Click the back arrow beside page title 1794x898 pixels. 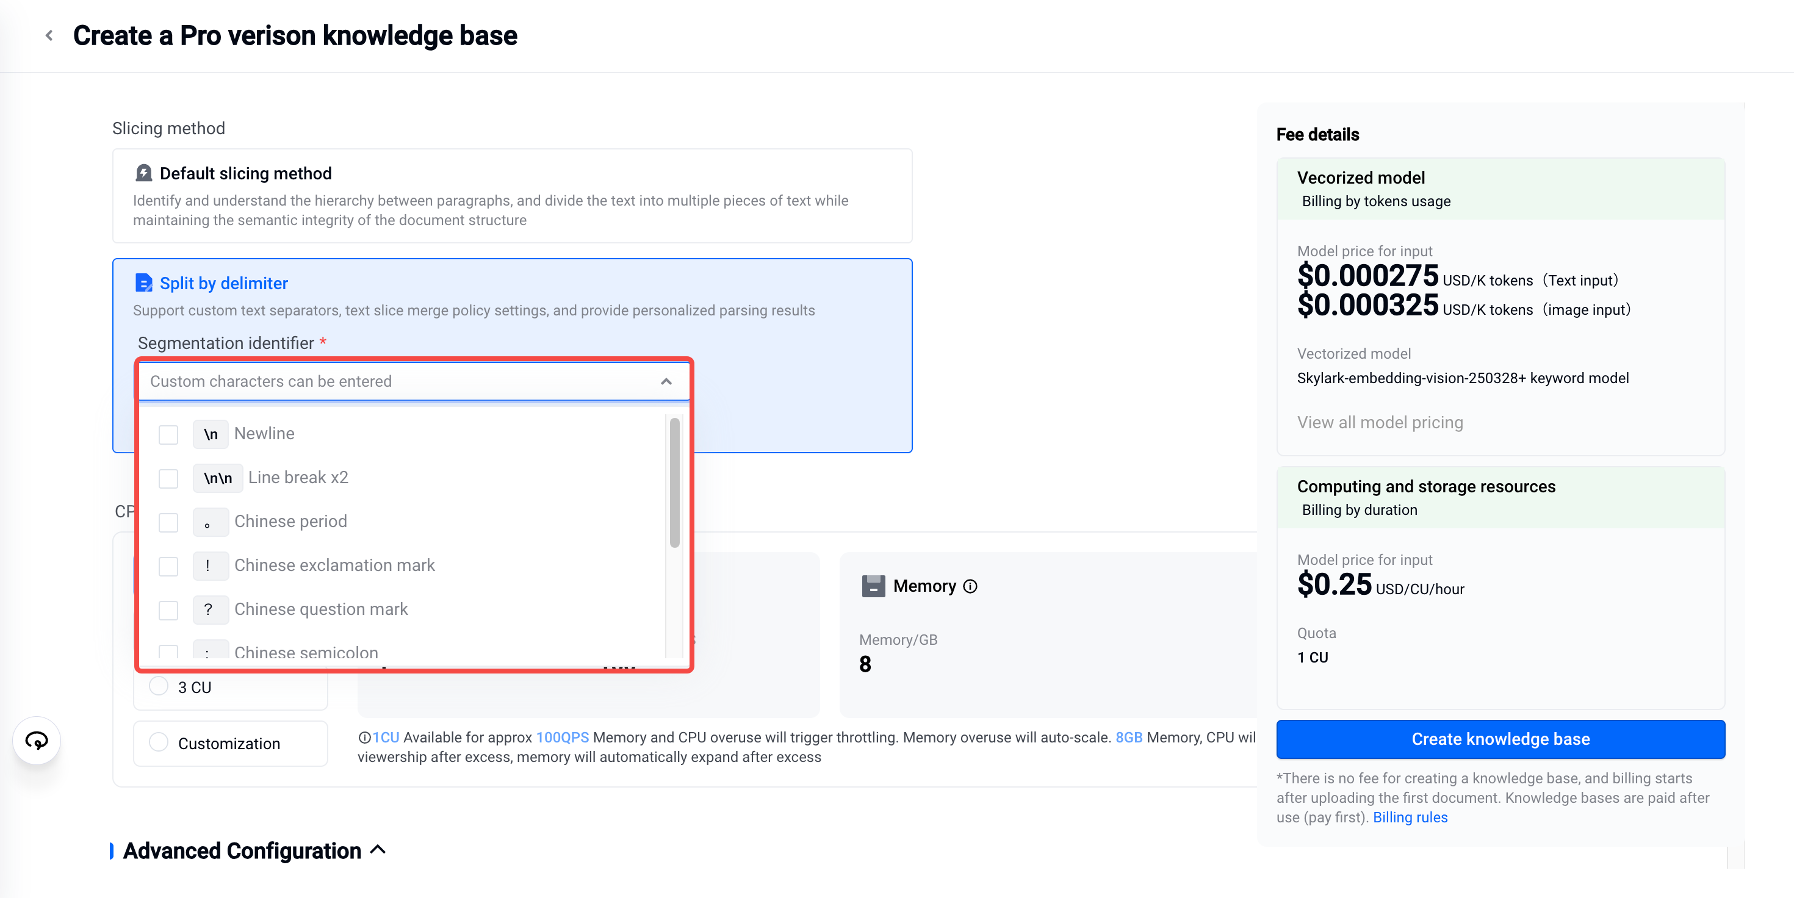coord(49,35)
